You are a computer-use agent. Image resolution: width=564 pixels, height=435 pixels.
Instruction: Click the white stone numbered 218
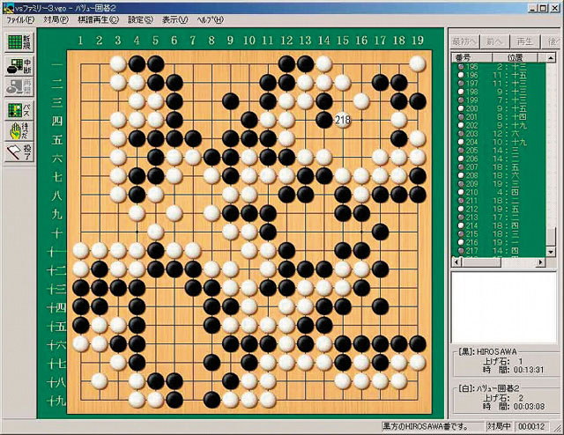tap(343, 119)
